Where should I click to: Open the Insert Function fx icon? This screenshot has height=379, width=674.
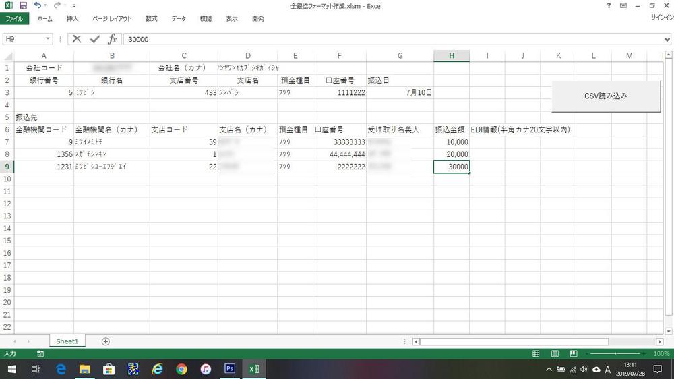(x=112, y=39)
